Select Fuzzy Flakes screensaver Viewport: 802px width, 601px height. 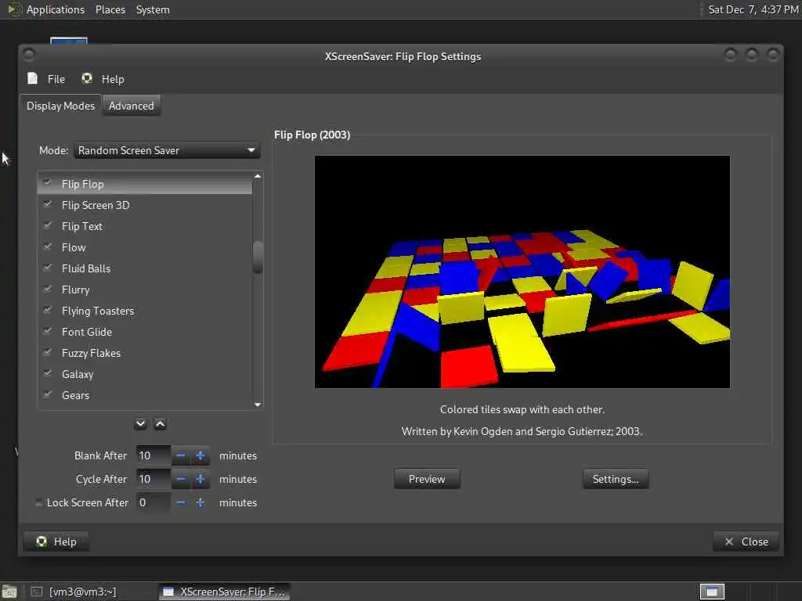(x=145, y=353)
